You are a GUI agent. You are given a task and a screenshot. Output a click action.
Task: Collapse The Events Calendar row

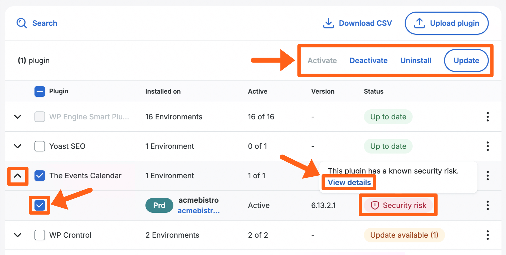18,176
